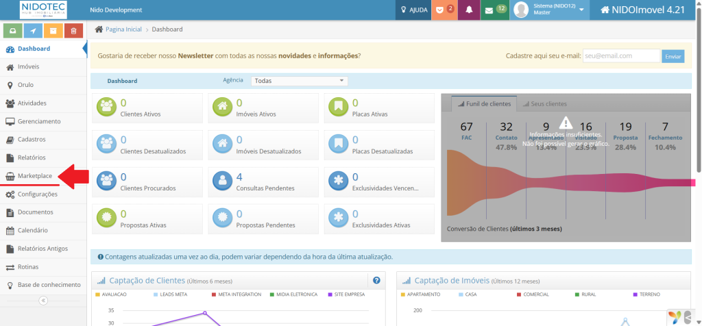Screen dimensions: 702x326
Task: Click the green inbox shortcut button
Action: 13,31
